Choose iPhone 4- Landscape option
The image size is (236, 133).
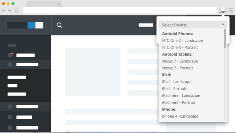coord(180,116)
